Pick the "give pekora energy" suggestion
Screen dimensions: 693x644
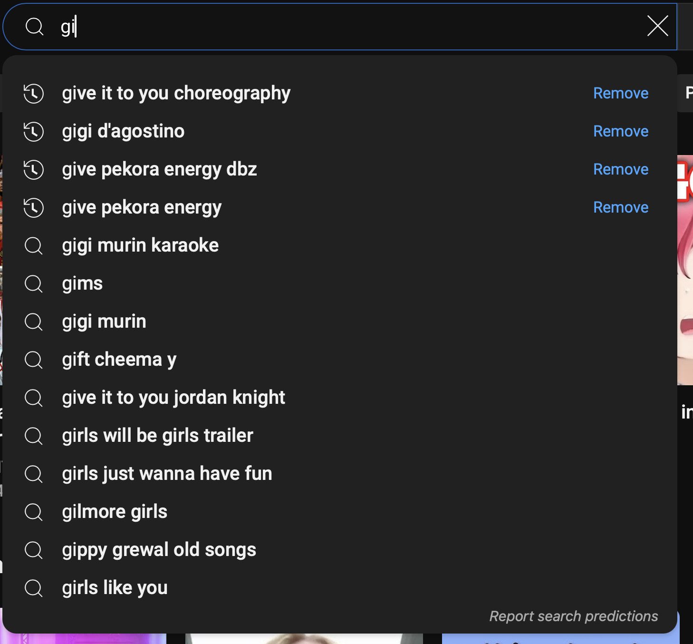[x=340, y=207]
